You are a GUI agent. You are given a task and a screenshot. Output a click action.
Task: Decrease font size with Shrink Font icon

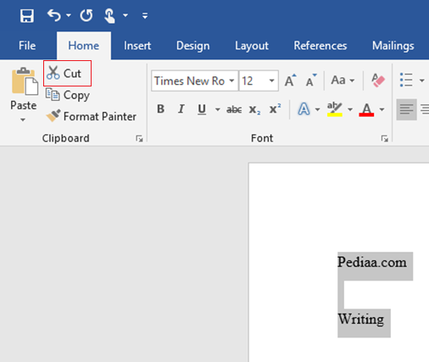point(311,81)
